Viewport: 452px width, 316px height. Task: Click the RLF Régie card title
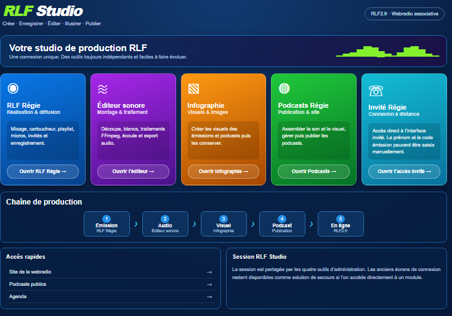tap(23, 105)
